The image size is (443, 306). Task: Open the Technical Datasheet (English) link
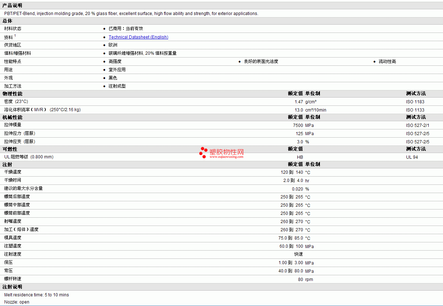(x=138, y=37)
